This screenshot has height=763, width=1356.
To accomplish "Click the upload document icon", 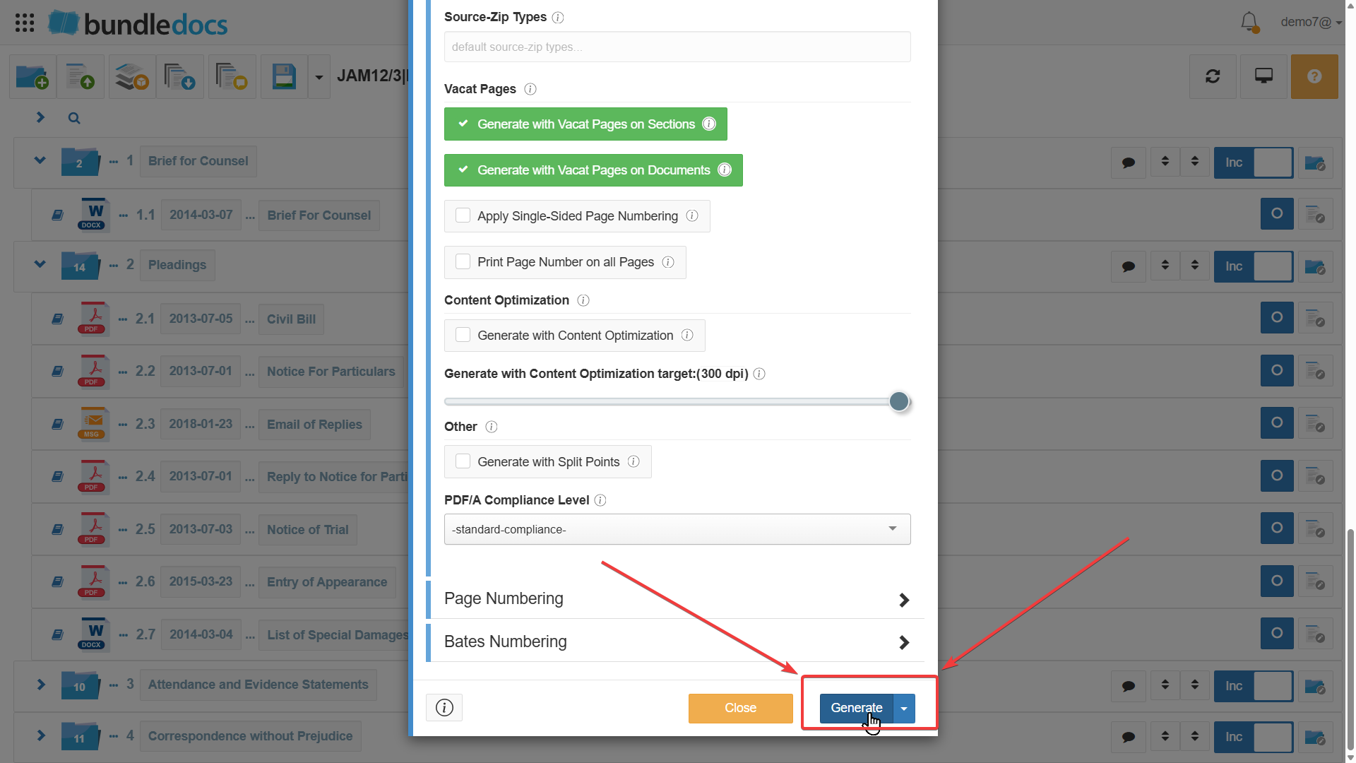I will (81, 76).
